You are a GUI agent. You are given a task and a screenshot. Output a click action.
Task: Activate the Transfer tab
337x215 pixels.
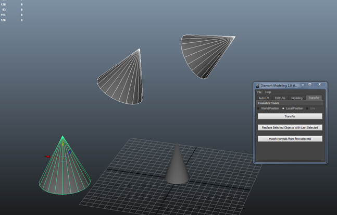coord(314,98)
